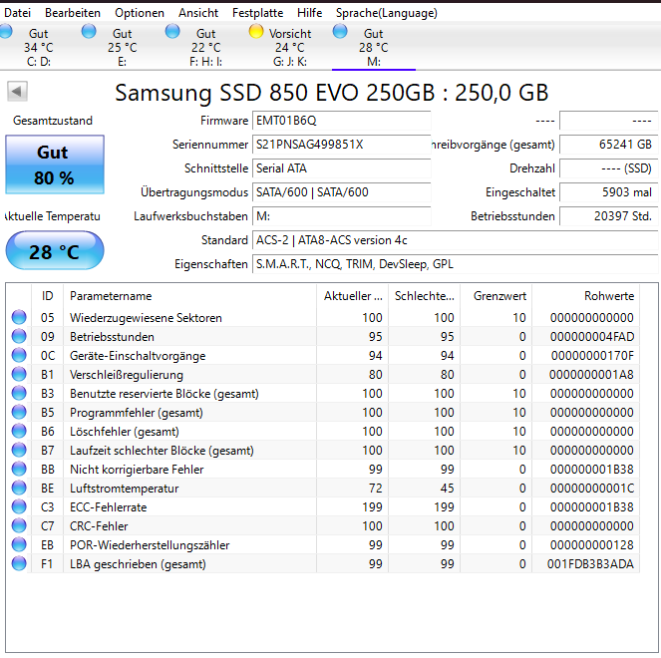Click raw value 001FDB3B3ADA
The width and height of the screenshot is (661, 658).
tap(590, 564)
